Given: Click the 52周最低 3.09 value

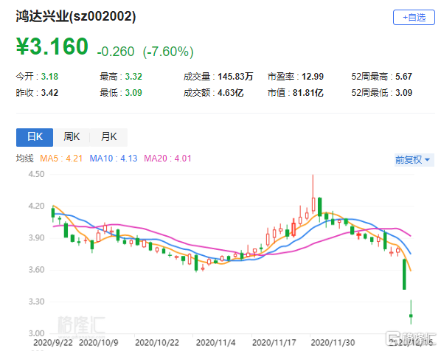Looking at the screenshot, I should click(x=382, y=93).
